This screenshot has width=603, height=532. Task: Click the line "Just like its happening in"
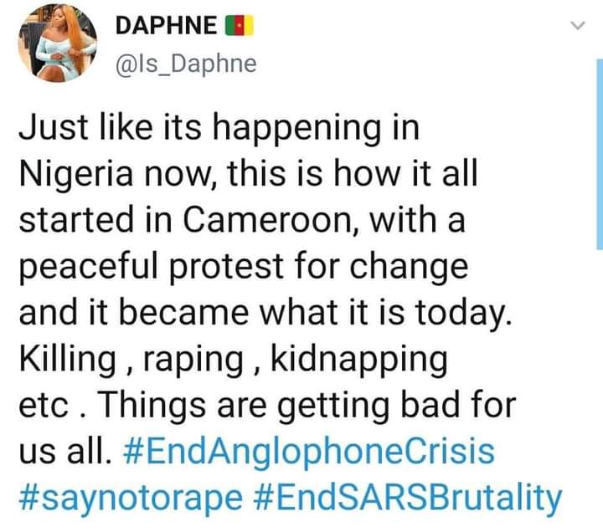click(x=219, y=129)
